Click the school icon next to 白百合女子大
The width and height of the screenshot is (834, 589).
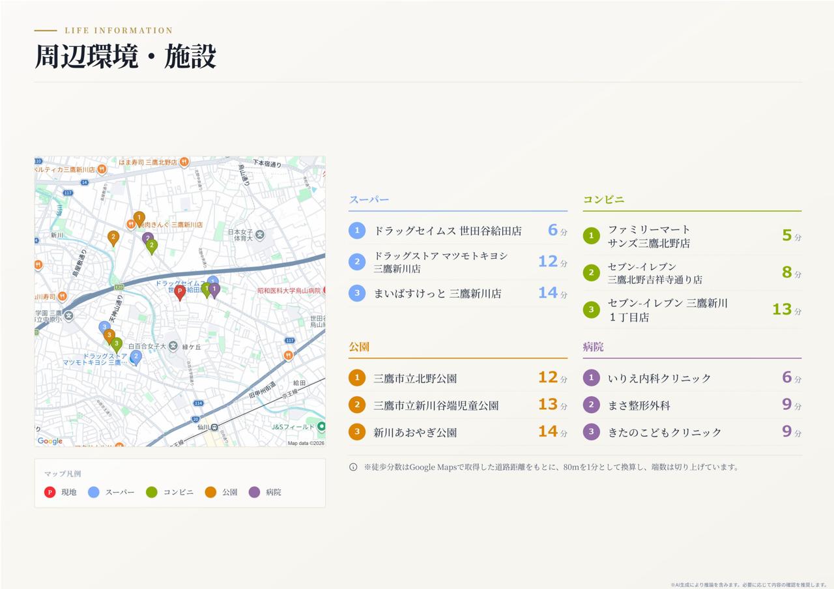click(x=173, y=346)
